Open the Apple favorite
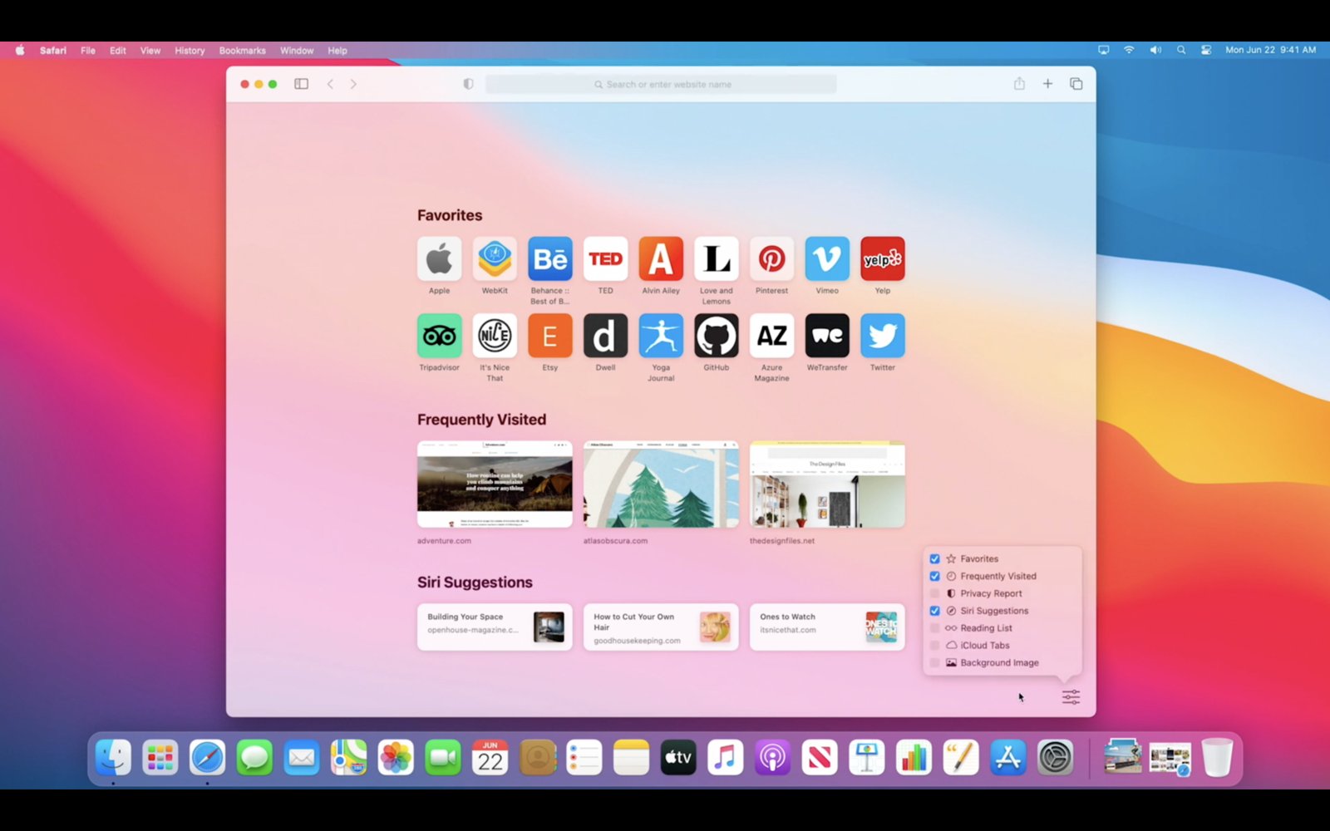 point(439,259)
